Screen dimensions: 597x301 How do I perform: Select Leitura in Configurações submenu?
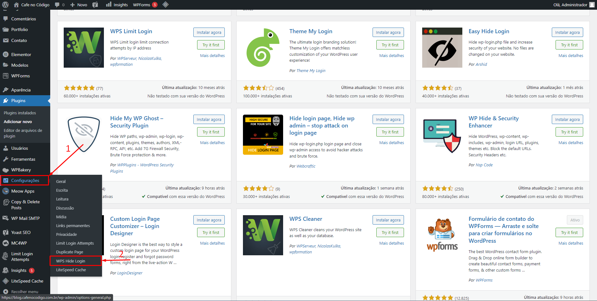(x=62, y=199)
